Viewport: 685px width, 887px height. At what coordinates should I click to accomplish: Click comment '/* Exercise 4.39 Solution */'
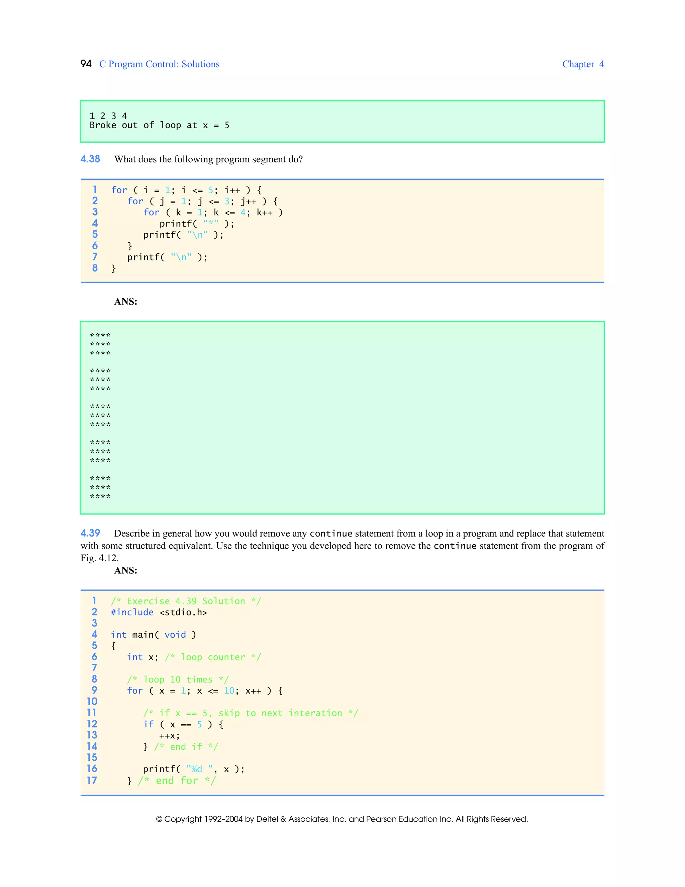click(186, 601)
